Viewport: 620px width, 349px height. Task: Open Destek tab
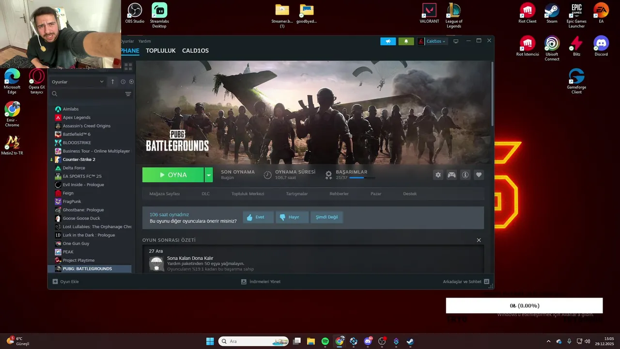pos(410,193)
